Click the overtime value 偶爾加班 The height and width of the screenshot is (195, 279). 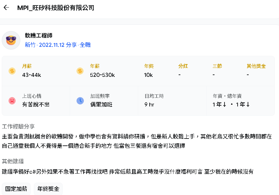pos(101,104)
